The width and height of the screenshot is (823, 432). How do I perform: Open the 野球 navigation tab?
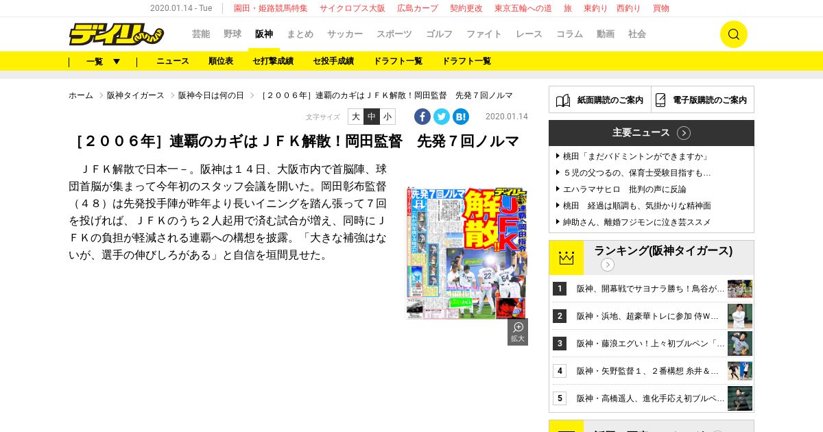pyautogui.click(x=232, y=34)
